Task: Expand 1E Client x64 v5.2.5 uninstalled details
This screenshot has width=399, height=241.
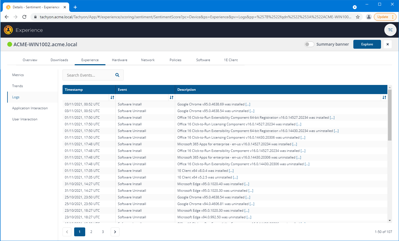Action: coord(235,177)
